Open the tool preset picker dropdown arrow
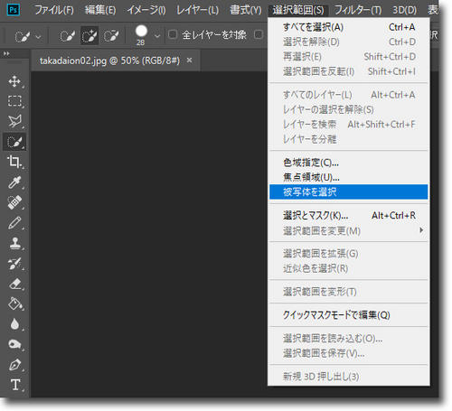 pyautogui.click(x=39, y=37)
